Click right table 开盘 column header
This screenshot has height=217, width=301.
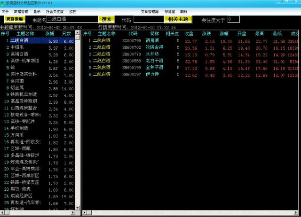tap(241, 33)
